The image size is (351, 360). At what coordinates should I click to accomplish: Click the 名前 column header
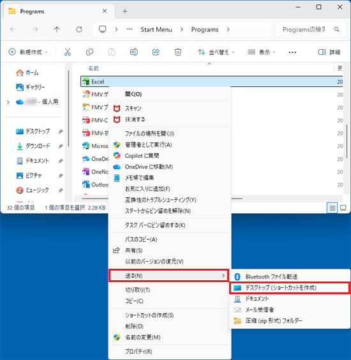[93, 68]
